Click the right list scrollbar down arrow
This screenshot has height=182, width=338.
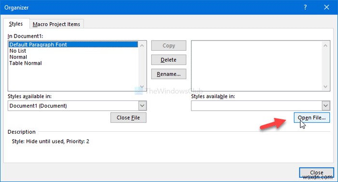(325, 86)
